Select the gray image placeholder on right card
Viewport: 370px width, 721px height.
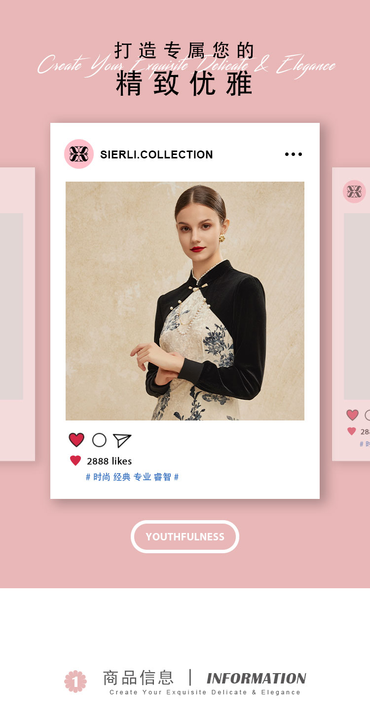coord(357,306)
